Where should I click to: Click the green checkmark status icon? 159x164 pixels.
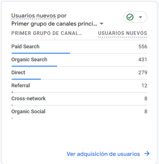130,17
